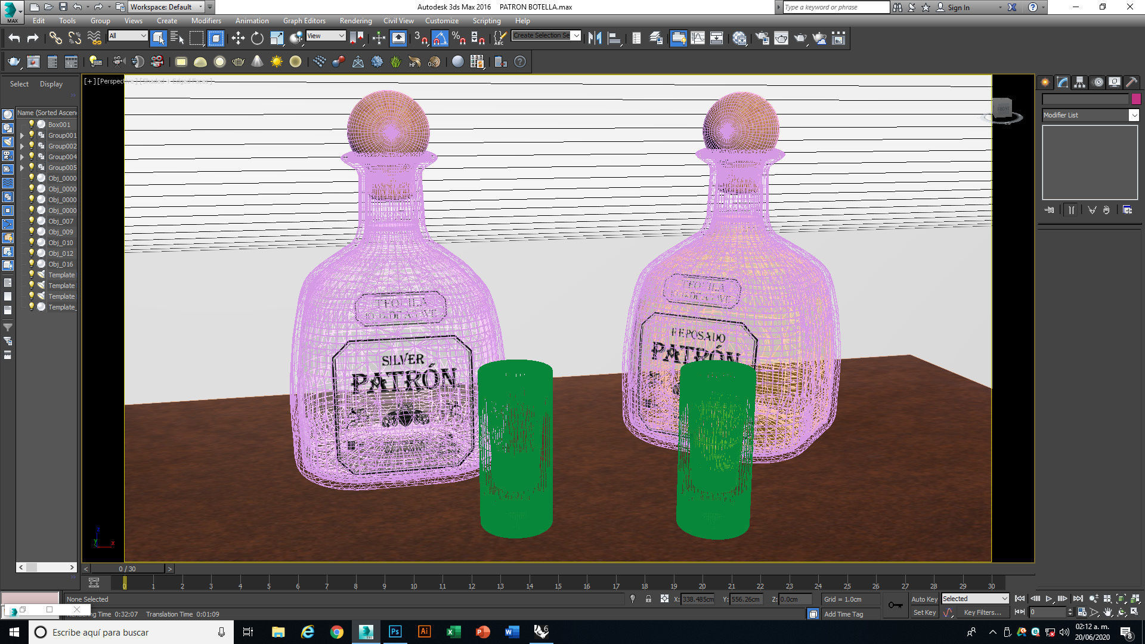Image resolution: width=1145 pixels, height=644 pixels.
Task: Click the pink object color swatch
Action: click(1135, 99)
